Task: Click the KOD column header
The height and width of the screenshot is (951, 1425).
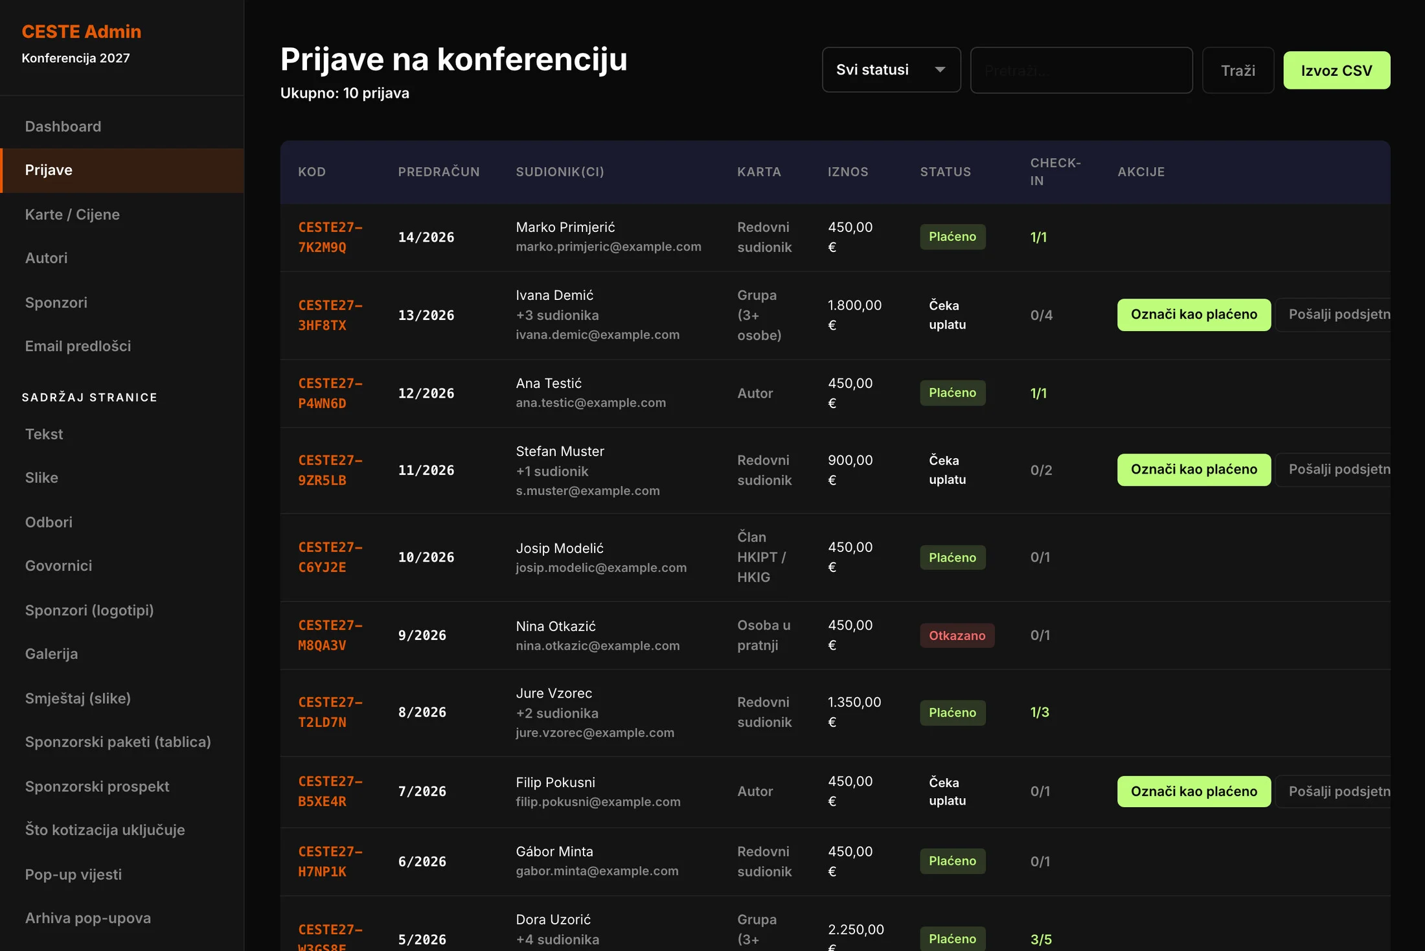Action: click(312, 172)
